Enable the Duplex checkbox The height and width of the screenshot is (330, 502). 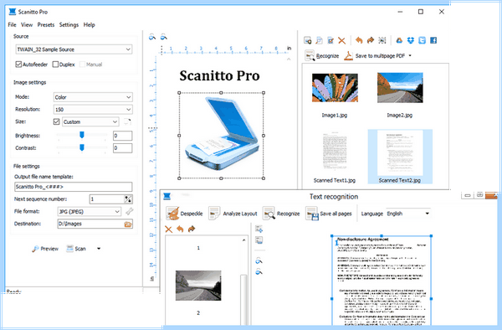55,64
